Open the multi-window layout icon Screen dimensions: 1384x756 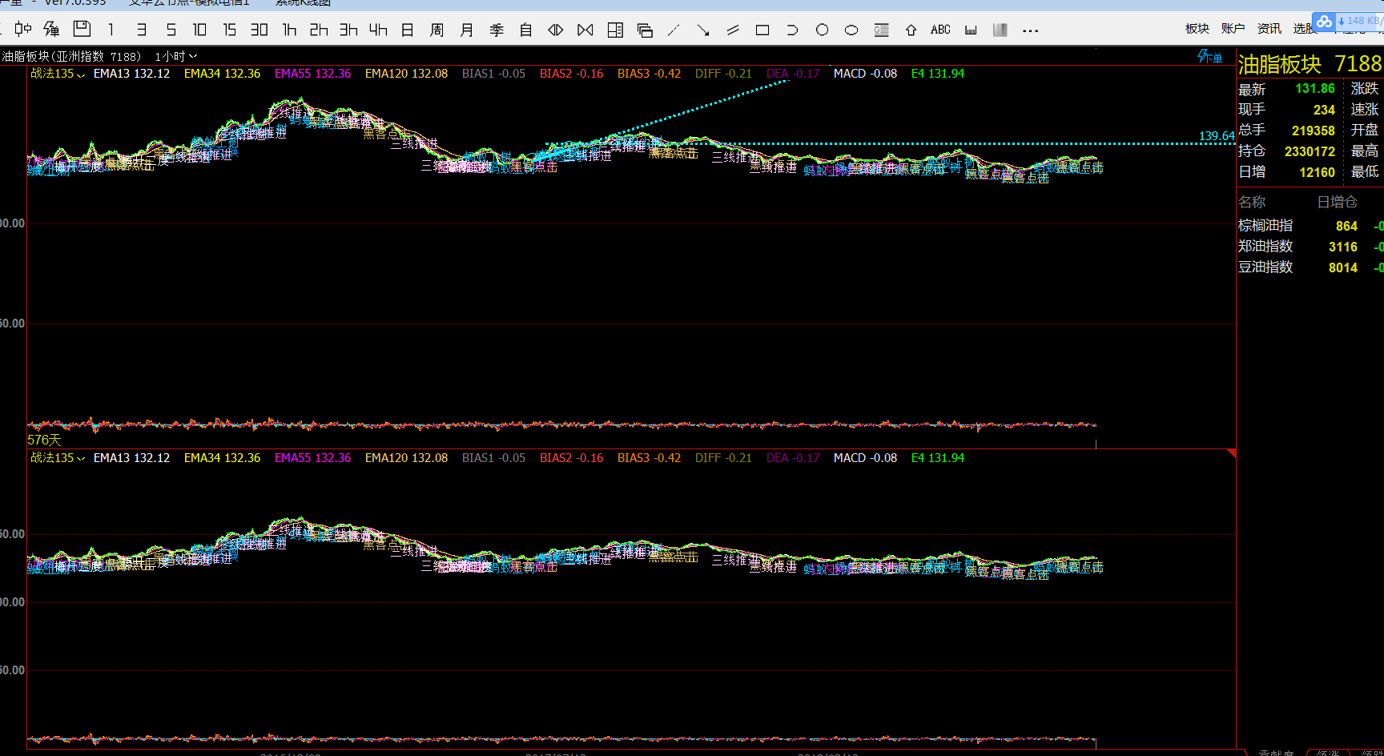[645, 30]
